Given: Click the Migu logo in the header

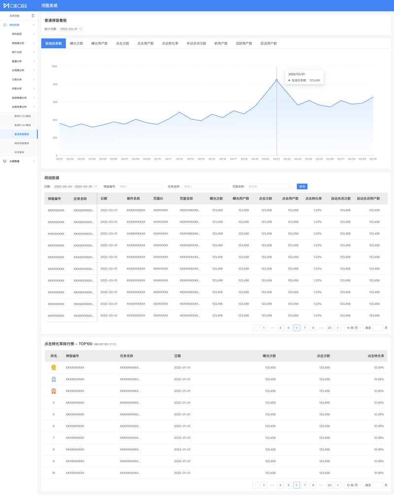Looking at the screenshot, I should click(x=15, y=6).
